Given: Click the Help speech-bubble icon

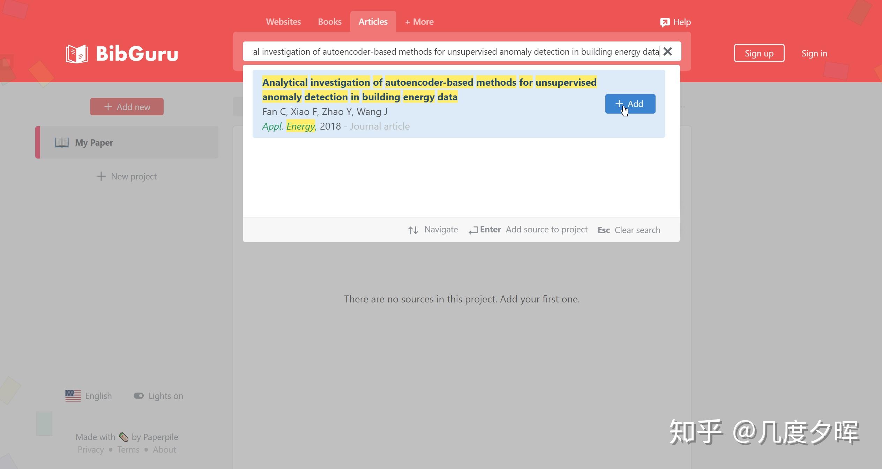Looking at the screenshot, I should click(665, 22).
